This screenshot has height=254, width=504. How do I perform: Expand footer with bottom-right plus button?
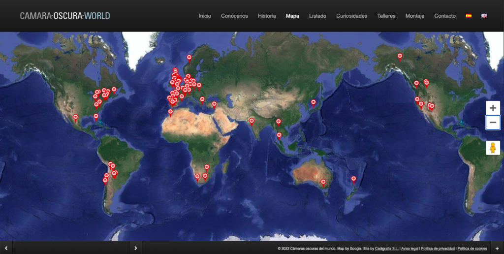[497, 248]
